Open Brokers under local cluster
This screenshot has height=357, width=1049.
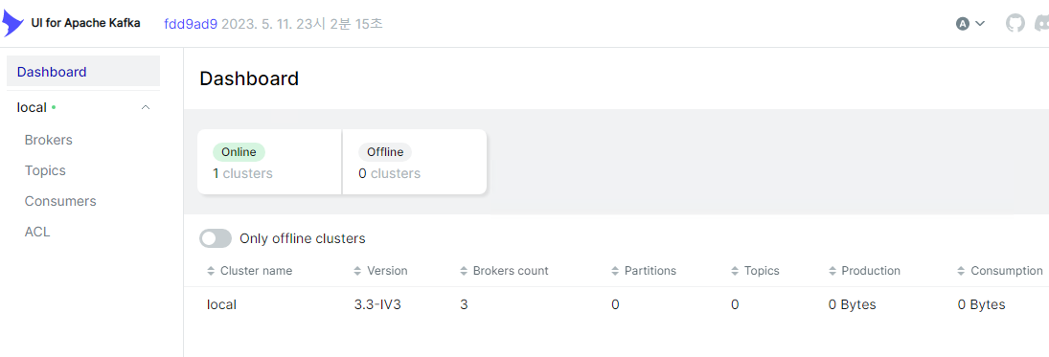[48, 140]
